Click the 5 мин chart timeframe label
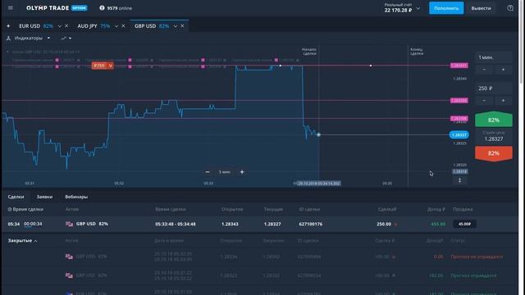This screenshot has height=295, width=525. tap(225, 172)
